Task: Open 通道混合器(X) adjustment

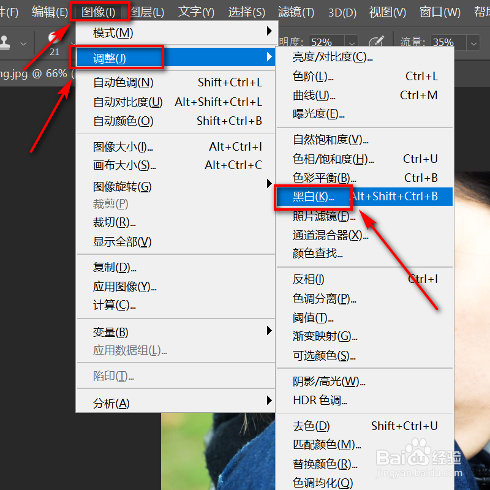Action: (x=364, y=235)
